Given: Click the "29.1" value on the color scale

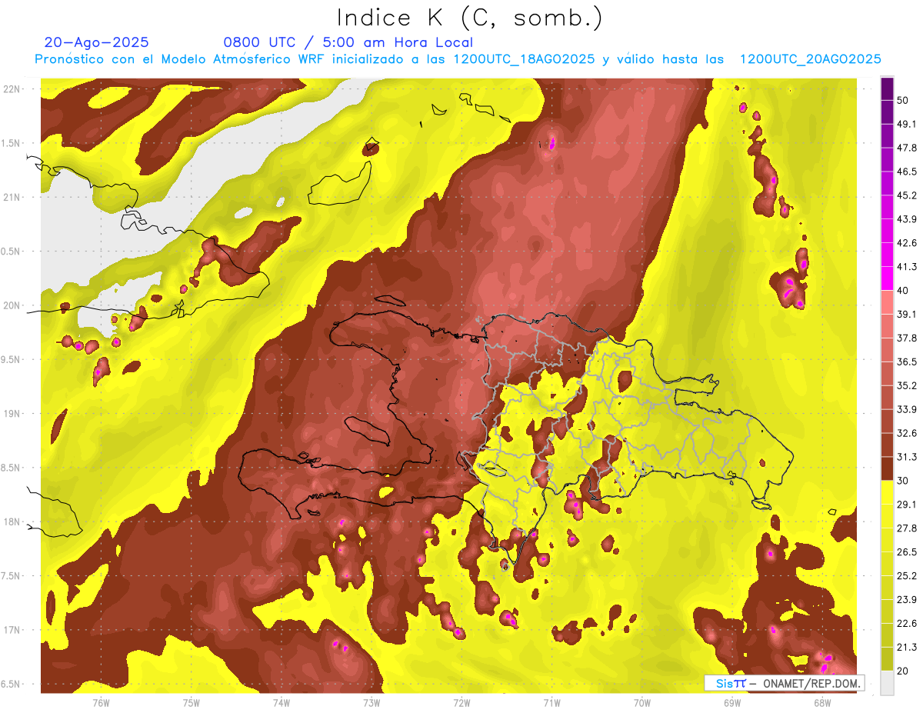Looking at the screenshot, I should pyautogui.click(x=907, y=505).
